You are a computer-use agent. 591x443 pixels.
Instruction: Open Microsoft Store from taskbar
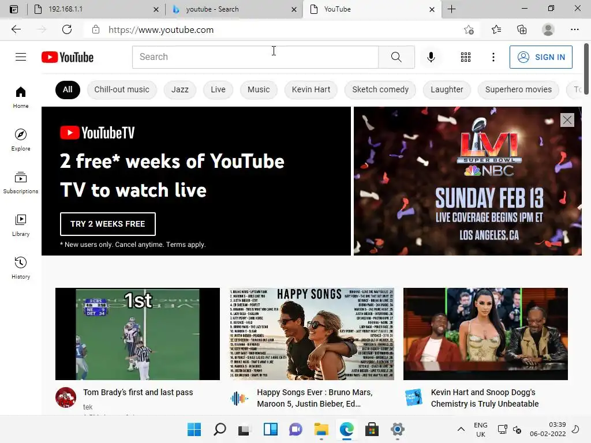[372, 429]
